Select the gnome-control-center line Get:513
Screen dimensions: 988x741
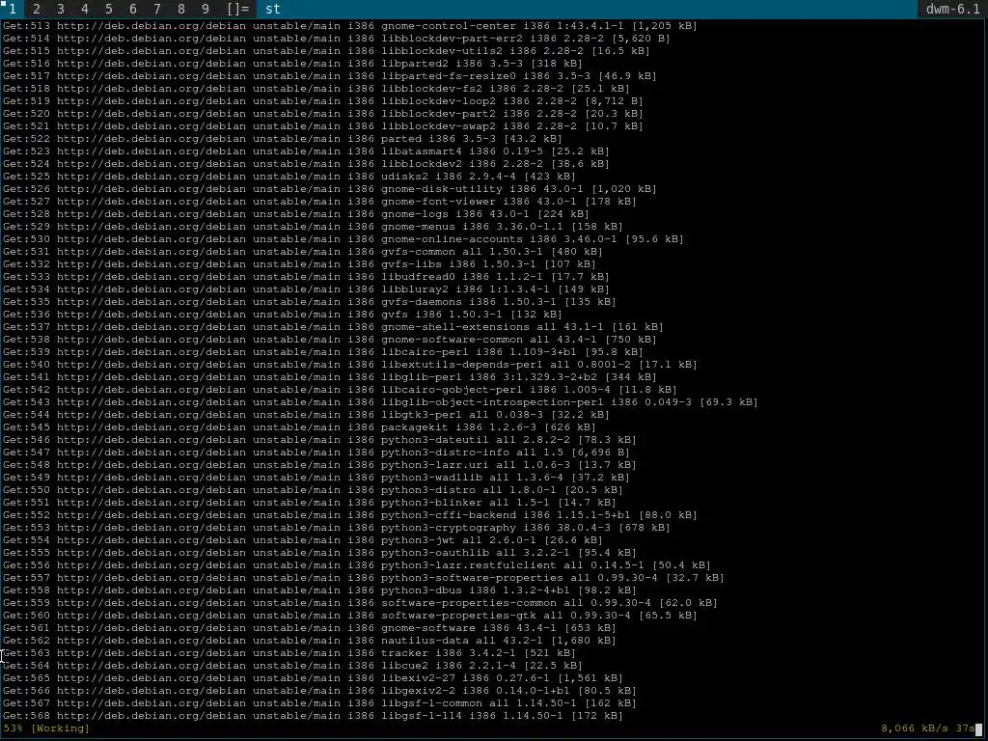[349, 26]
